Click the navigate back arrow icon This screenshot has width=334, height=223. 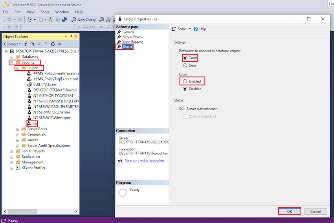pyautogui.click(x=9, y=20)
